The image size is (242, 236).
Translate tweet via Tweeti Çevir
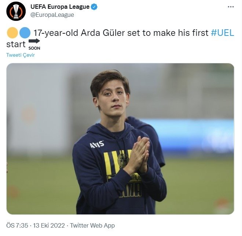tap(21, 55)
